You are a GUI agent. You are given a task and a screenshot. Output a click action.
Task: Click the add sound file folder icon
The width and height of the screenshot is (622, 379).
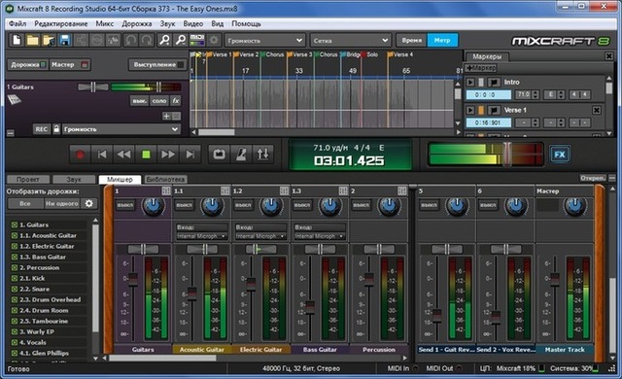[49, 40]
